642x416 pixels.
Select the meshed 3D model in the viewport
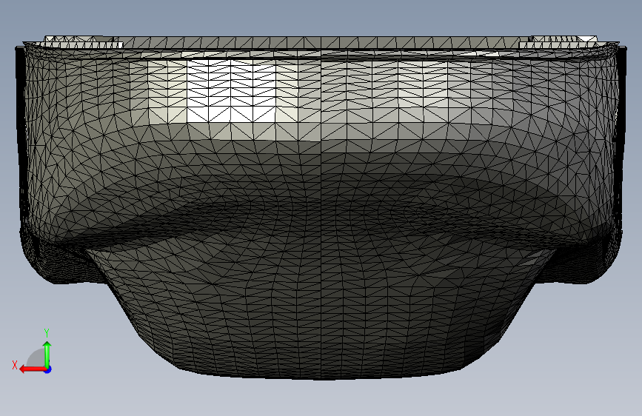point(321,208)
